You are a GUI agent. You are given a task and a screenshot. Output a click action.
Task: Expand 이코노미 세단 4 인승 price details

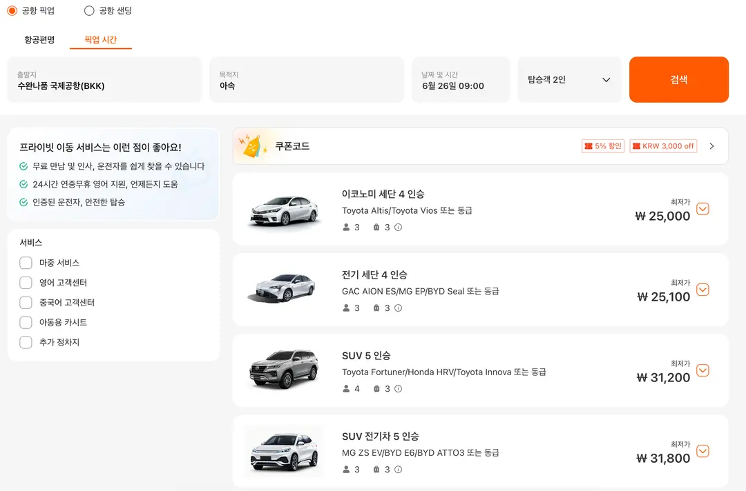pyautogui.click(x=702, y=209)
